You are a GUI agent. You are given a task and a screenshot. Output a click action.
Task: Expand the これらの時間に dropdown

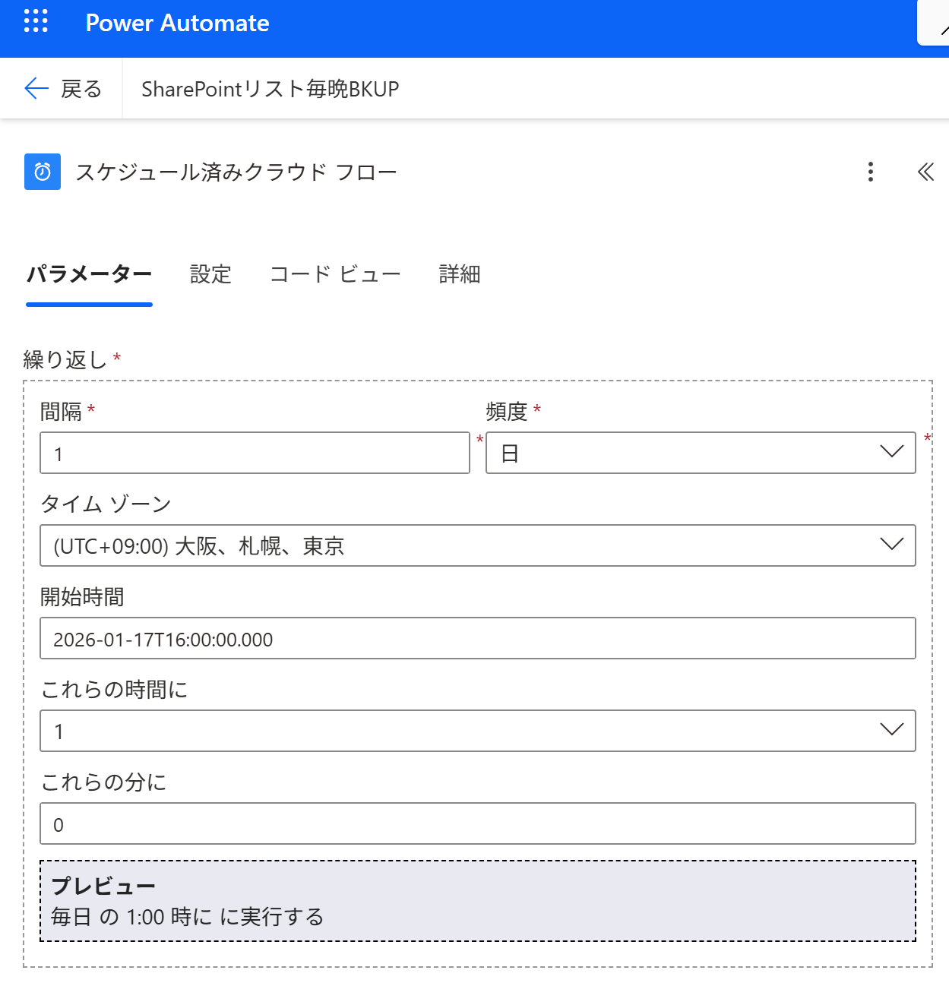[x=477, y=731]
